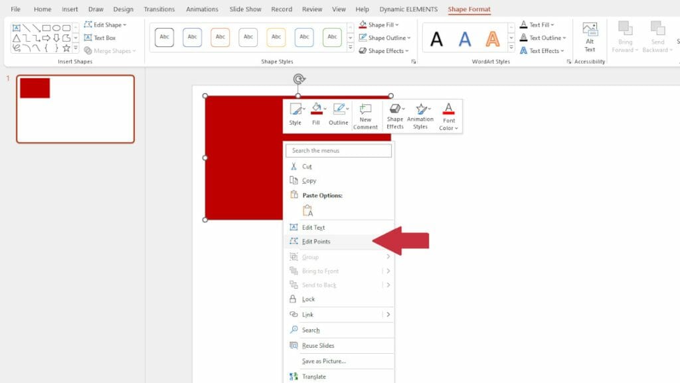Click the Alt Text icon
Screen dimensions: 680x383
(x=590, y=36)
